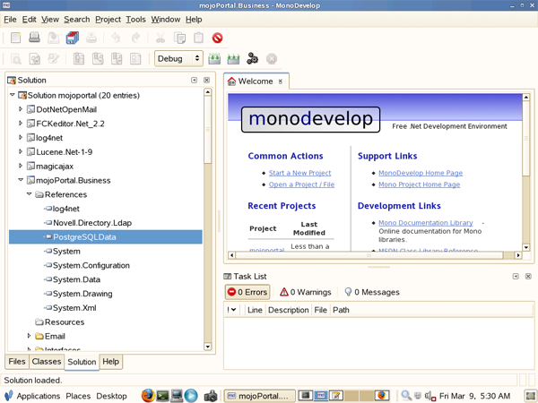Image resolution: width=538 pixels, height=403 pixels.
Task: Click the Paste clipboard icon in toolbar
Action: click(197, 38)
